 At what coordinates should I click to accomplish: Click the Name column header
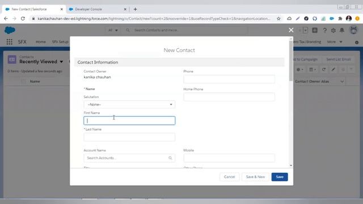(35, 82)
